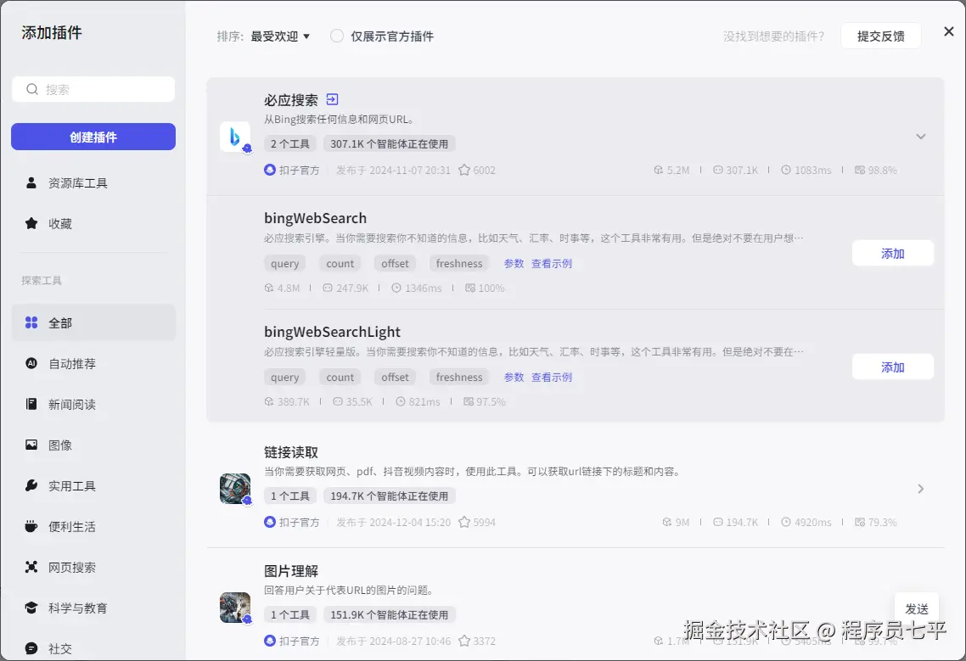
Task: Select the 图像 category
Action: (93, 445)
